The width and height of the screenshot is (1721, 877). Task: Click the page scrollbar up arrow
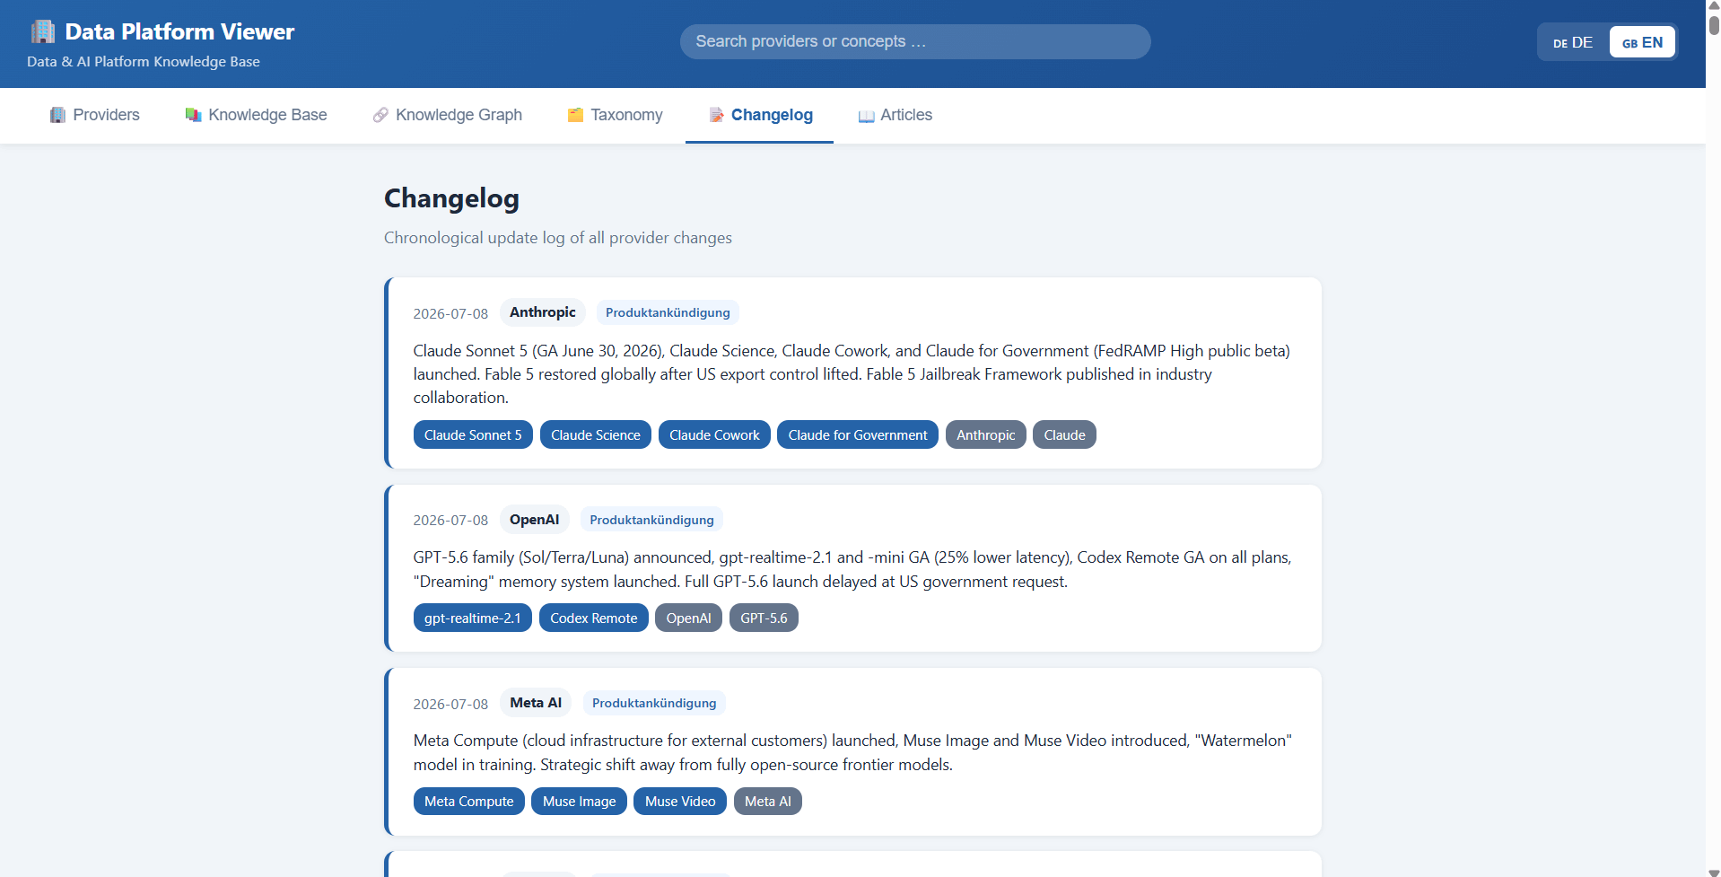pyautogui.click(x=1714, y=5)
